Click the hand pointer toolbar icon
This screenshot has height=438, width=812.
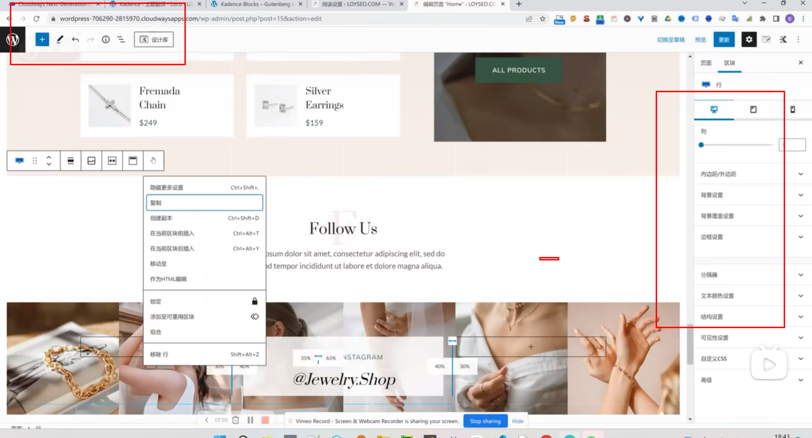[x=153, y=160]
